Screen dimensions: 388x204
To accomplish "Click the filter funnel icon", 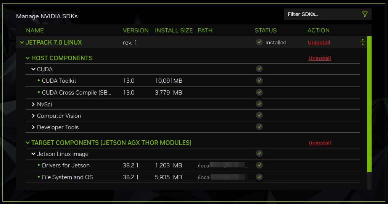I will point(364,14).
